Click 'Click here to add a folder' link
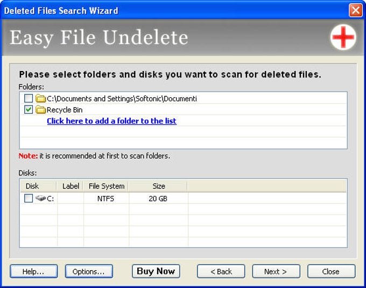The width and height of the screenshot is (366, 288). pyautogui.click(x=111, y=121)
